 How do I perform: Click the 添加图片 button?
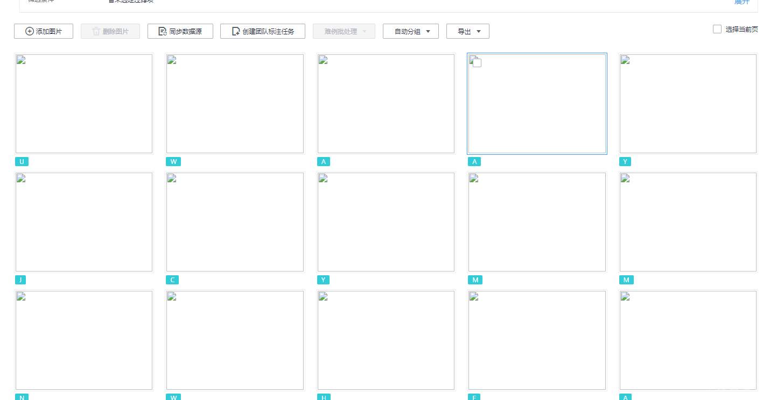coord(44,31)
